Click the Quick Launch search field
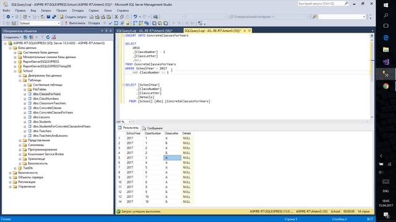 coord(321,4)
